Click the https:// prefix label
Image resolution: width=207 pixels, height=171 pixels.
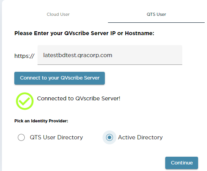tap(24, 56)
